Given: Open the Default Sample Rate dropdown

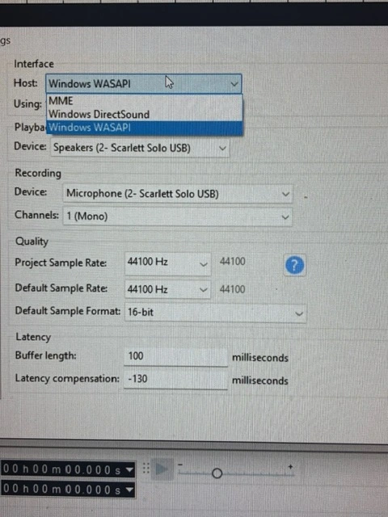Looking at the screenshot, I should pyautogui.click(x=167, y=289).
